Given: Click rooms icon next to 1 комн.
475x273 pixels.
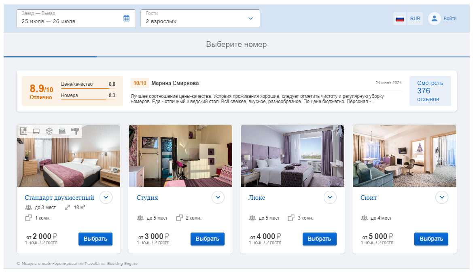Looking at the screenshot, I should tap(28, 218).
